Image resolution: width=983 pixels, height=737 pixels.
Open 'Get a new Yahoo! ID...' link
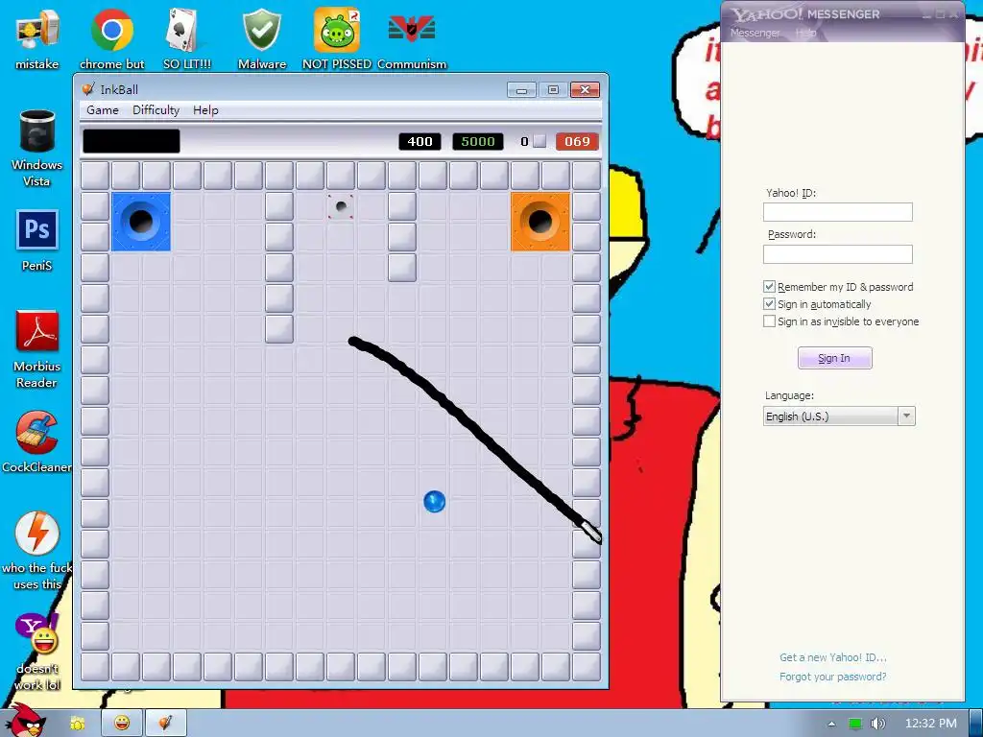point(832,657)
